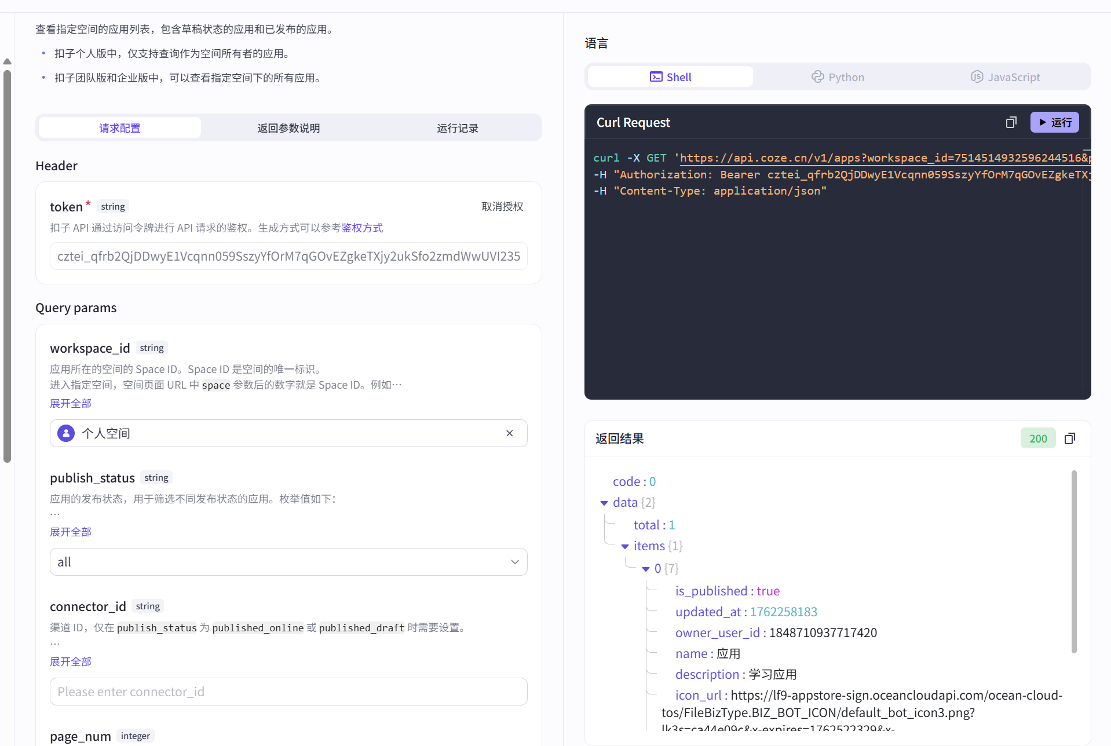Click the JavaScript logo icon
The height and width of the screenshot is (746, 1111).
coord(977,77)
